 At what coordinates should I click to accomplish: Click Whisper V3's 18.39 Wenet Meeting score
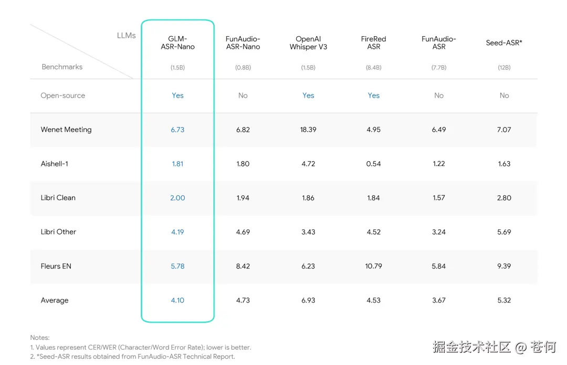308,130
